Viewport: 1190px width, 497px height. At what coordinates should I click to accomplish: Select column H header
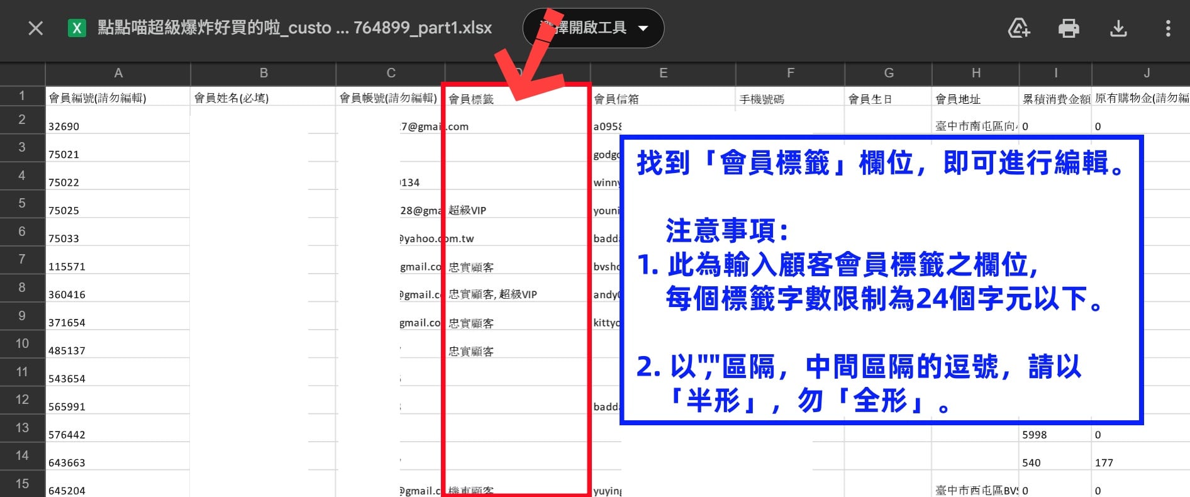pyautogui.click(x=976, y=74)
